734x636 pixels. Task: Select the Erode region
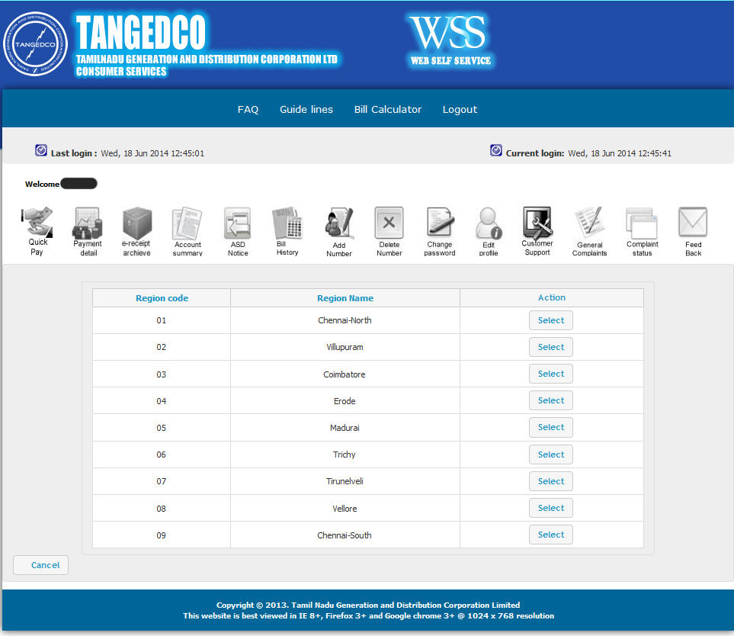click(x=551, y=400)
